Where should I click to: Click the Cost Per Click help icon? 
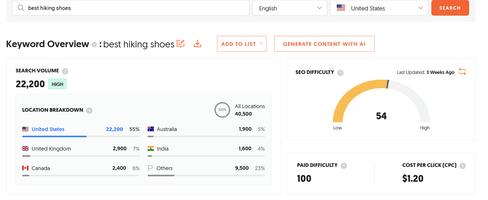click(462, 166)
